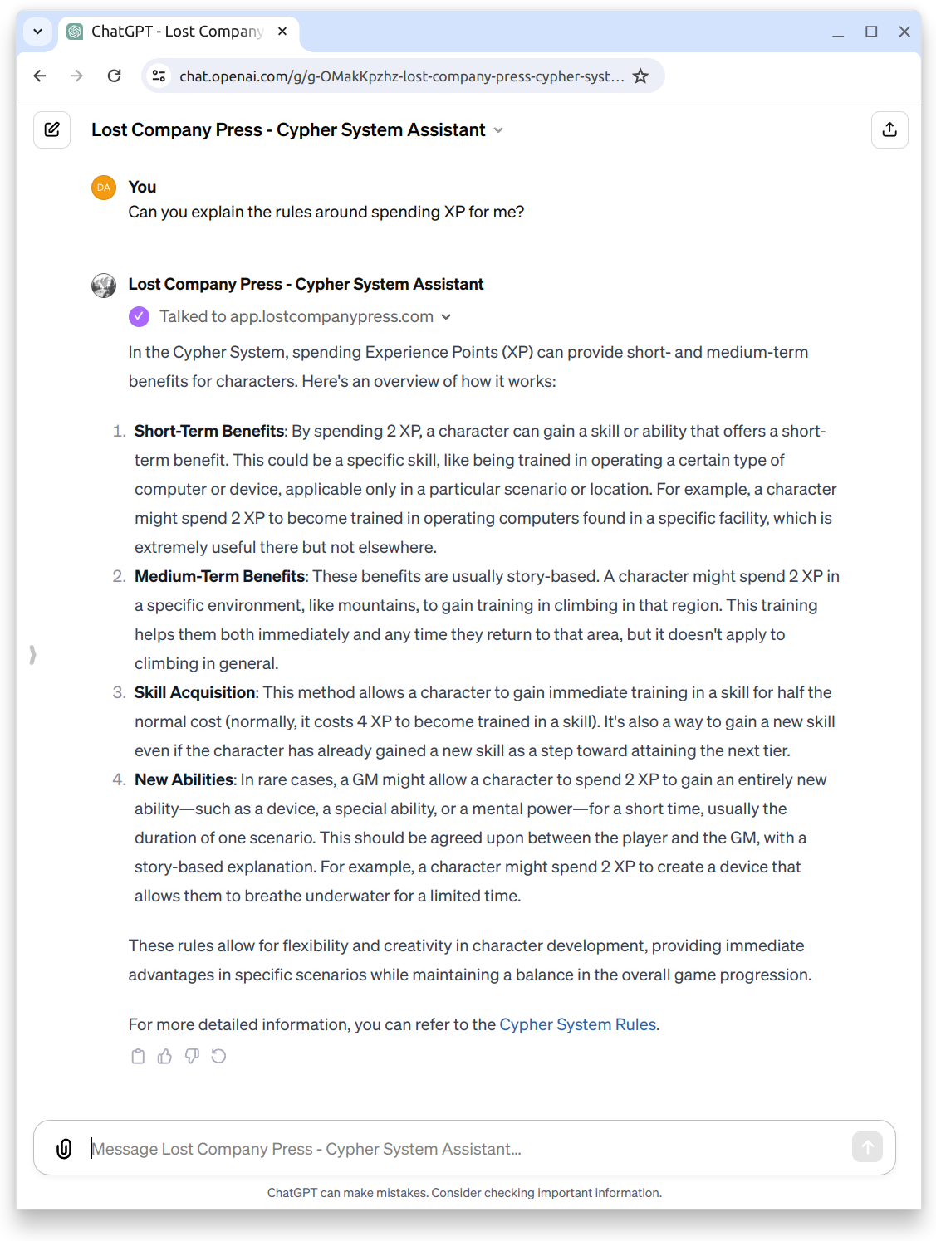The height and width of the screenshot is (1241, 936).
Task: Toggle the sidebar open with the left-edge handle
Action: [32, 655]
